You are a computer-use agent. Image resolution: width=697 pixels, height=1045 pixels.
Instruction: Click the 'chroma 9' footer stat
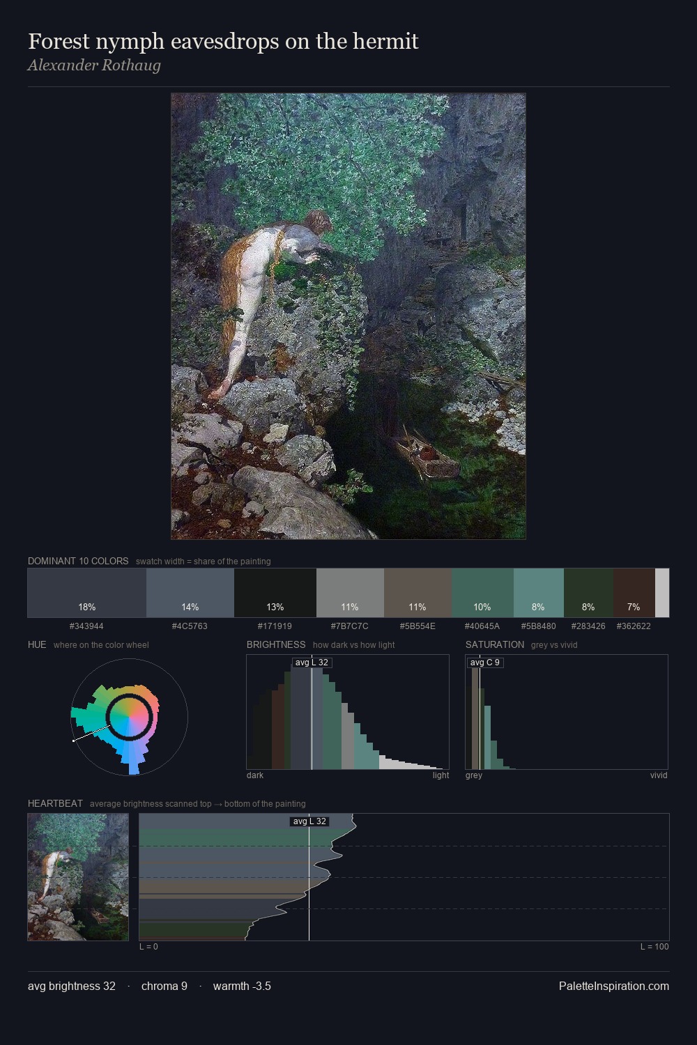pyautogui.click(x=164, y=986)
